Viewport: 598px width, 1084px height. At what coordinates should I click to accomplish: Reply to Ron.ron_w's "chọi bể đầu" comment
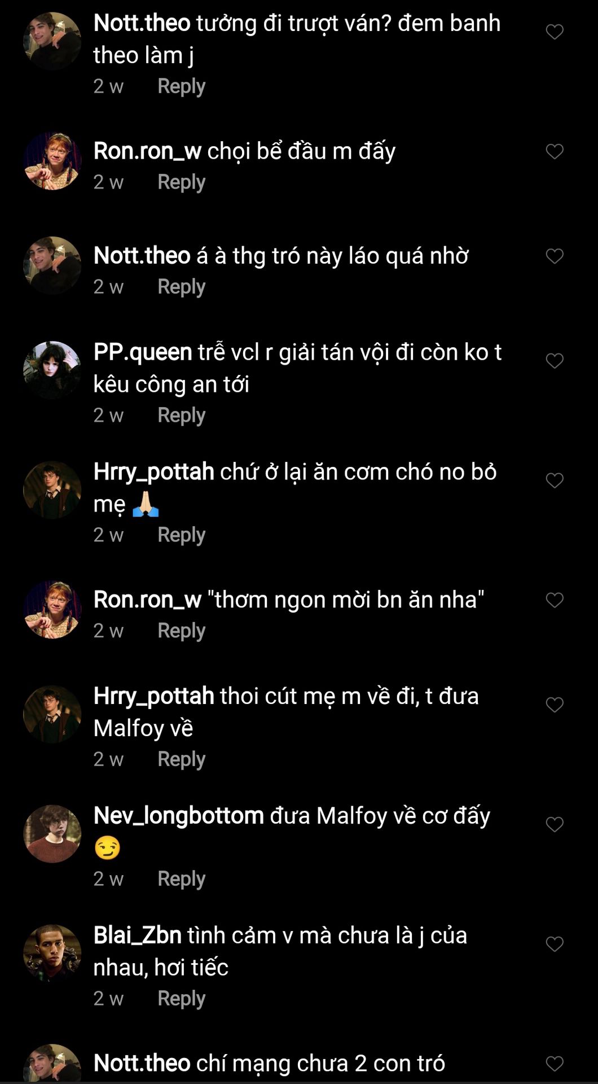click(181, 182)
